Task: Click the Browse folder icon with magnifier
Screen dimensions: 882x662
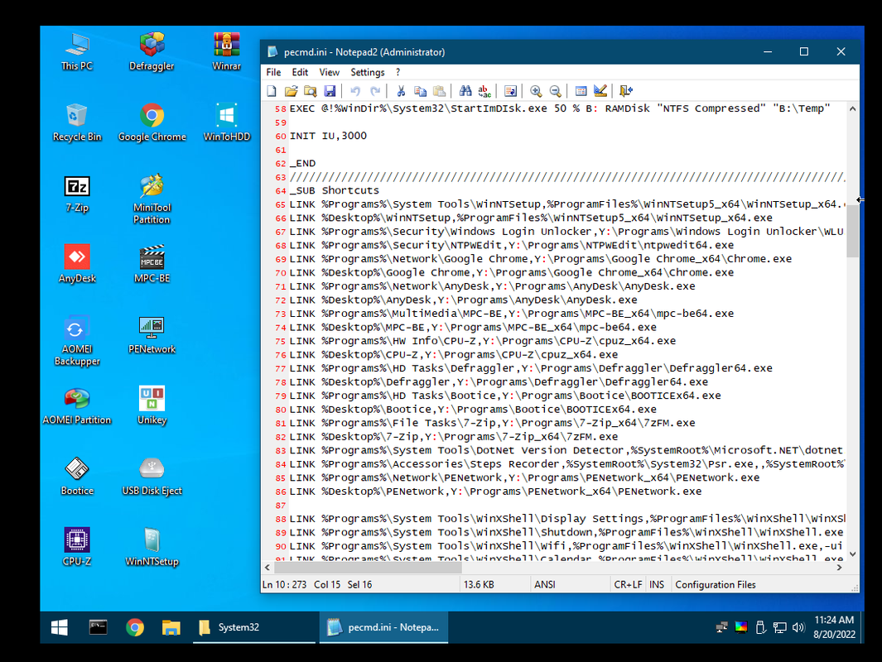Action: [x=310, y=91]
